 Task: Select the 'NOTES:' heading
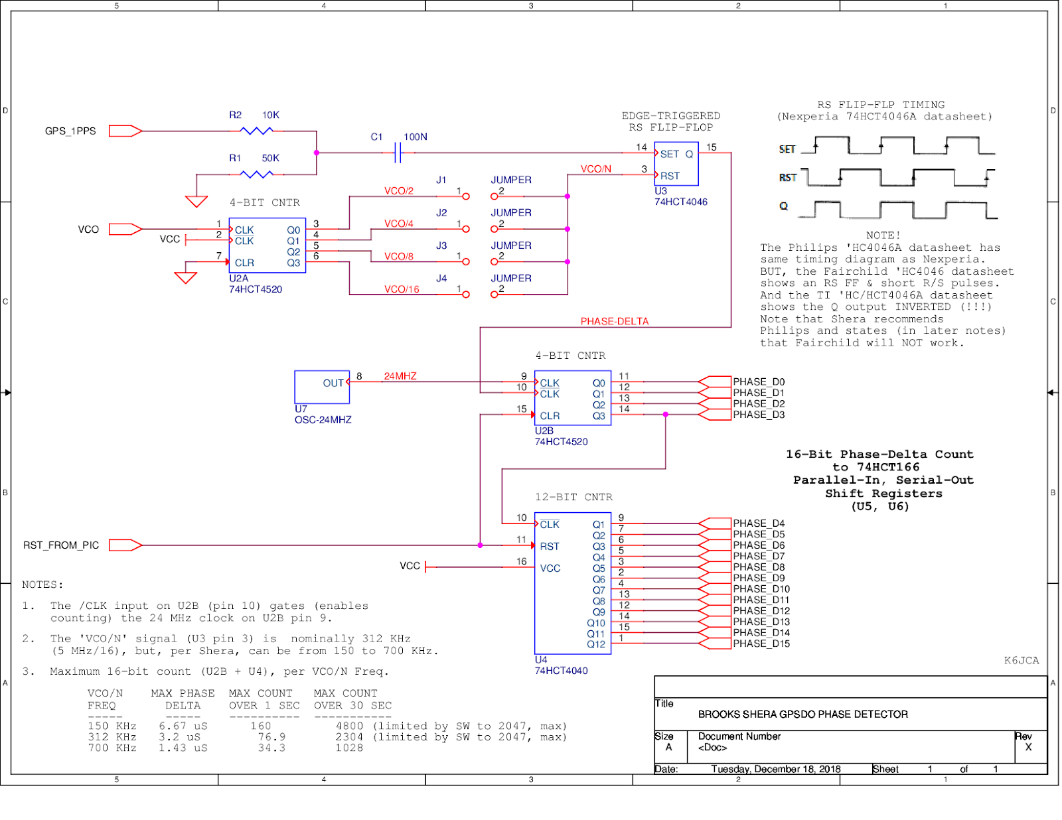point(42,584)
